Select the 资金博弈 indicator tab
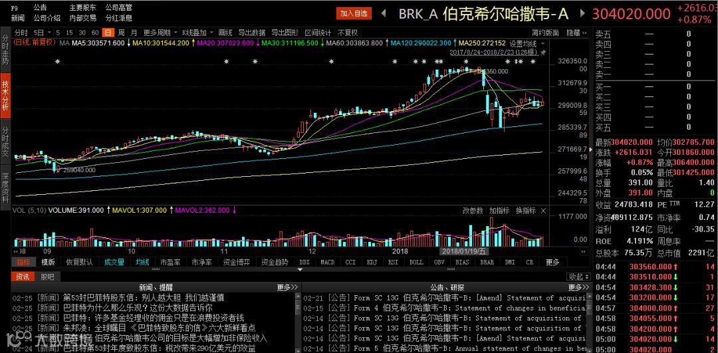The height and width of the screenshot is (353, 718). tap(237, 263)
